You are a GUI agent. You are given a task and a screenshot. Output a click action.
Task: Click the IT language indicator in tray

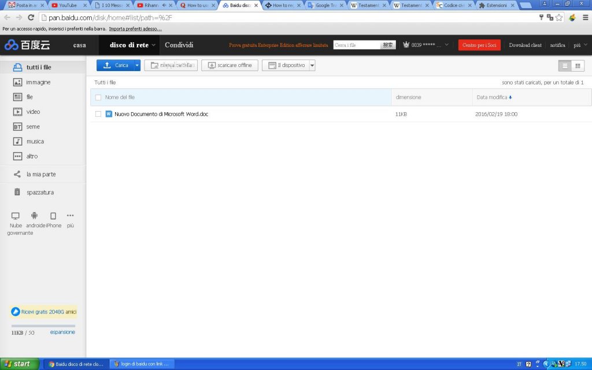pos(519,364)
